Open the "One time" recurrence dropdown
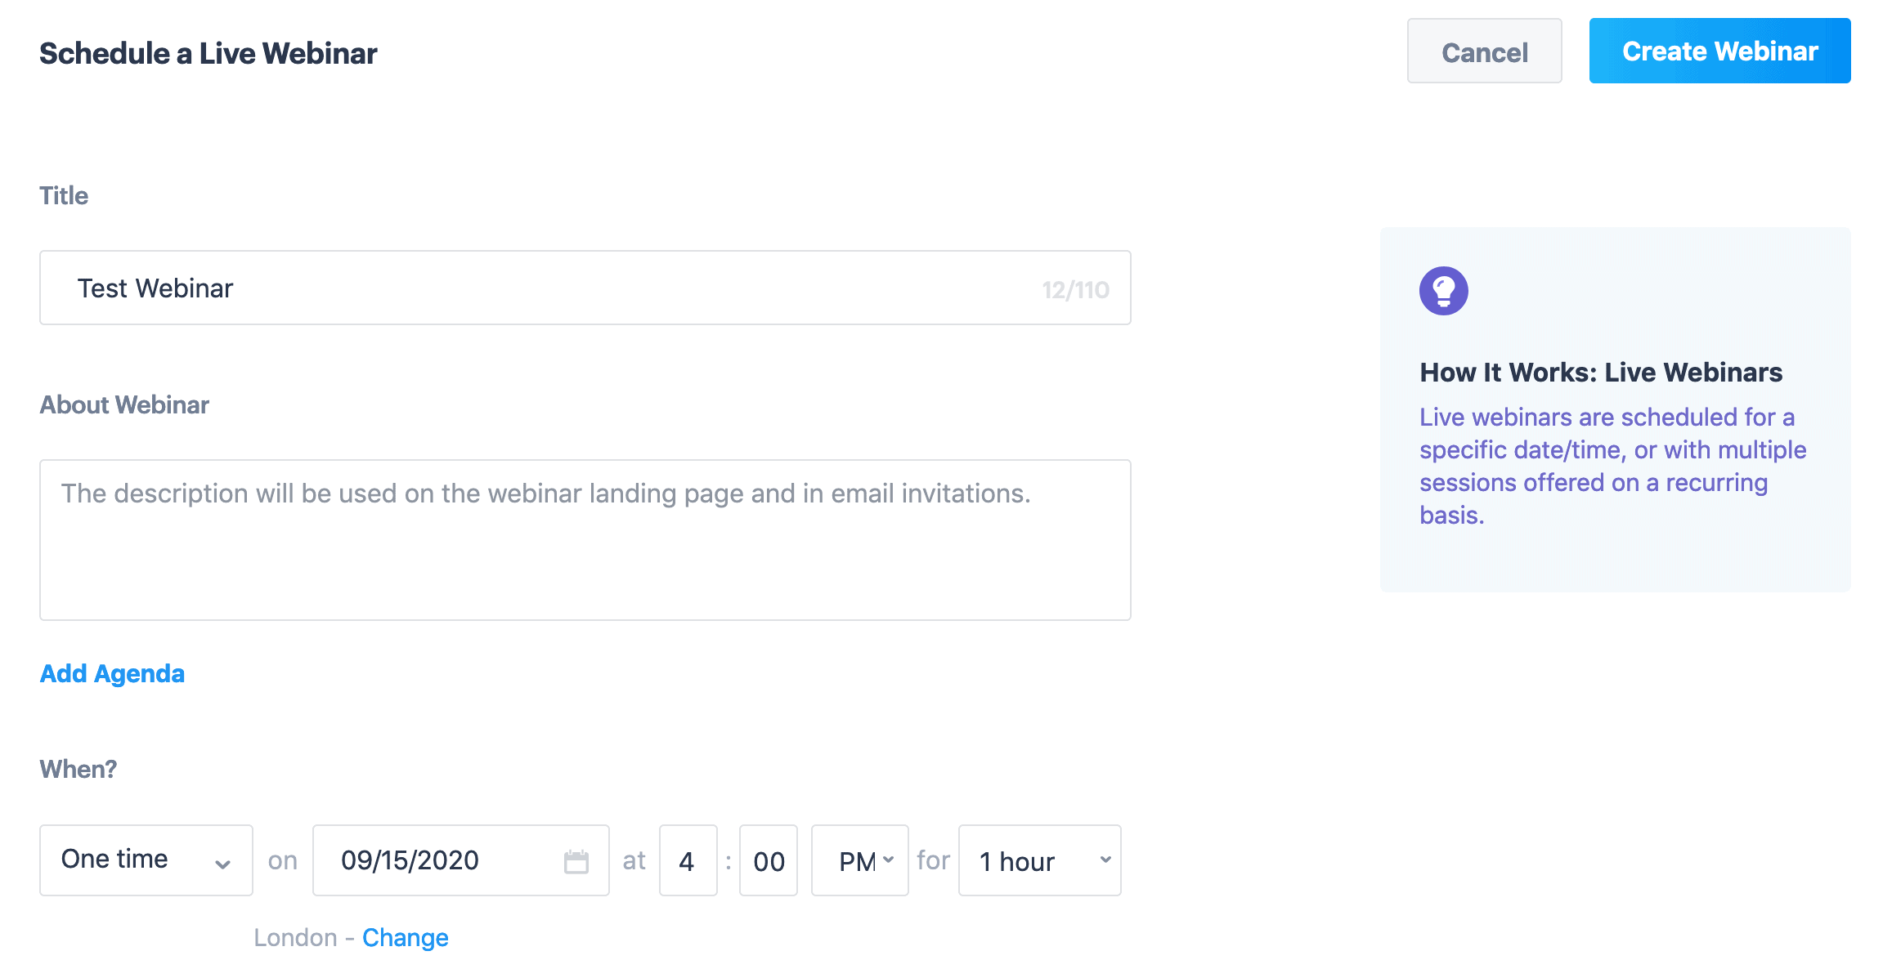1883x978 pixels. coord(146,860)
